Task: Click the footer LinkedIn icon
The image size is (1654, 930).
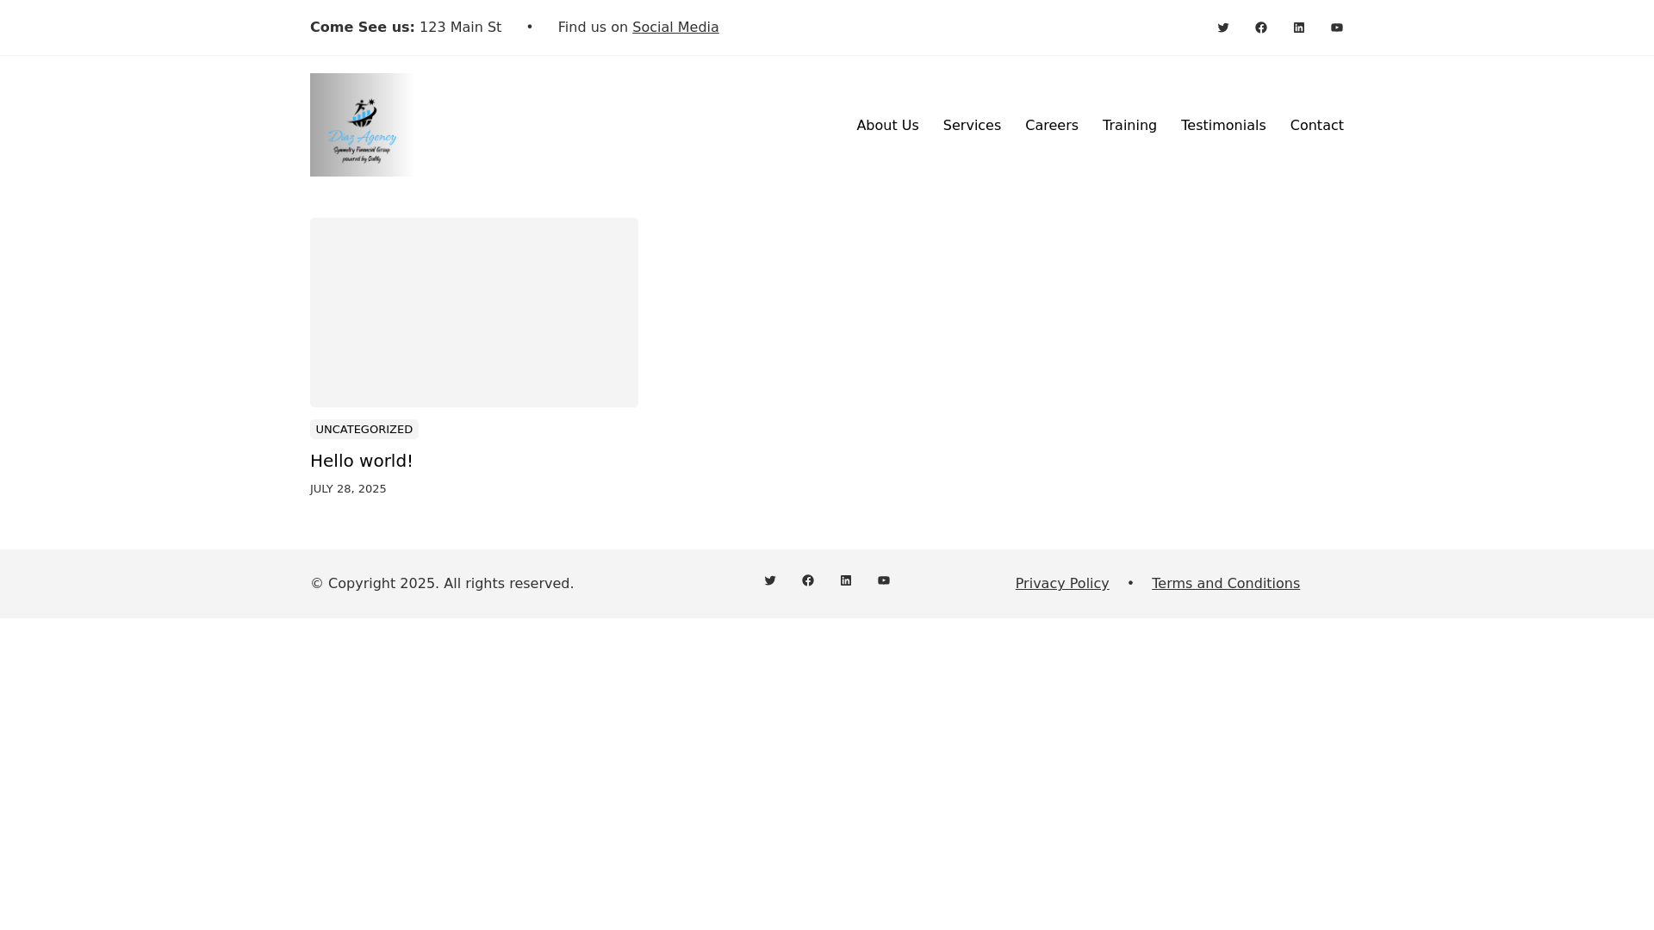Action: [x=846, y=580]
